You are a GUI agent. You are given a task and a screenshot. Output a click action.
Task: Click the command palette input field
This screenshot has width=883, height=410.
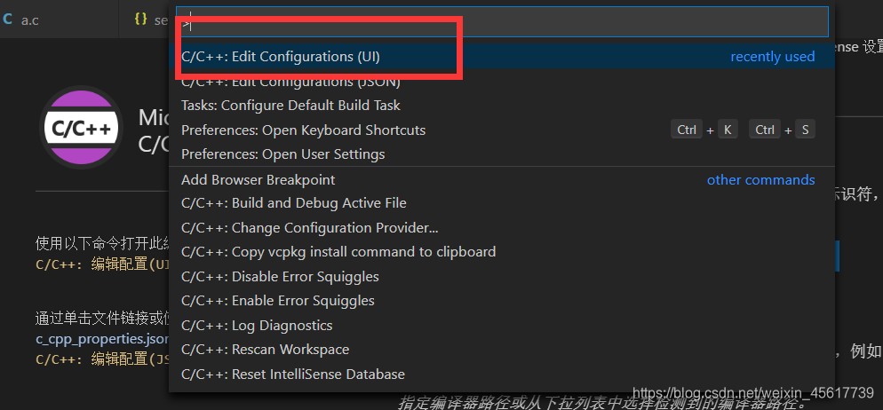pos(502,21)
